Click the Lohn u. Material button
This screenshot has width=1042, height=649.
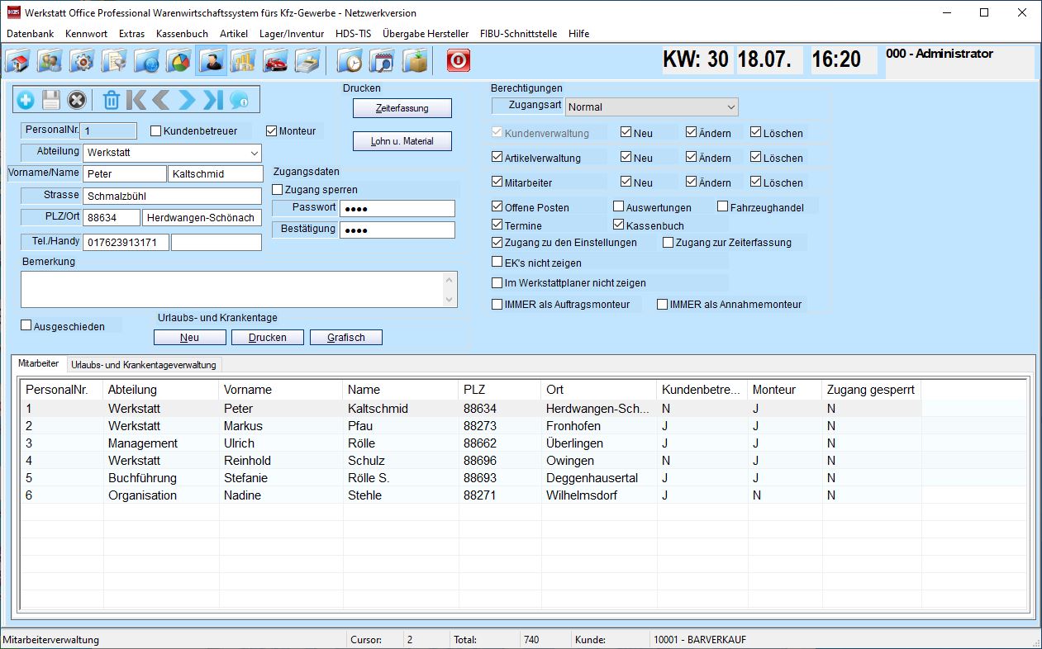(402, 141)
